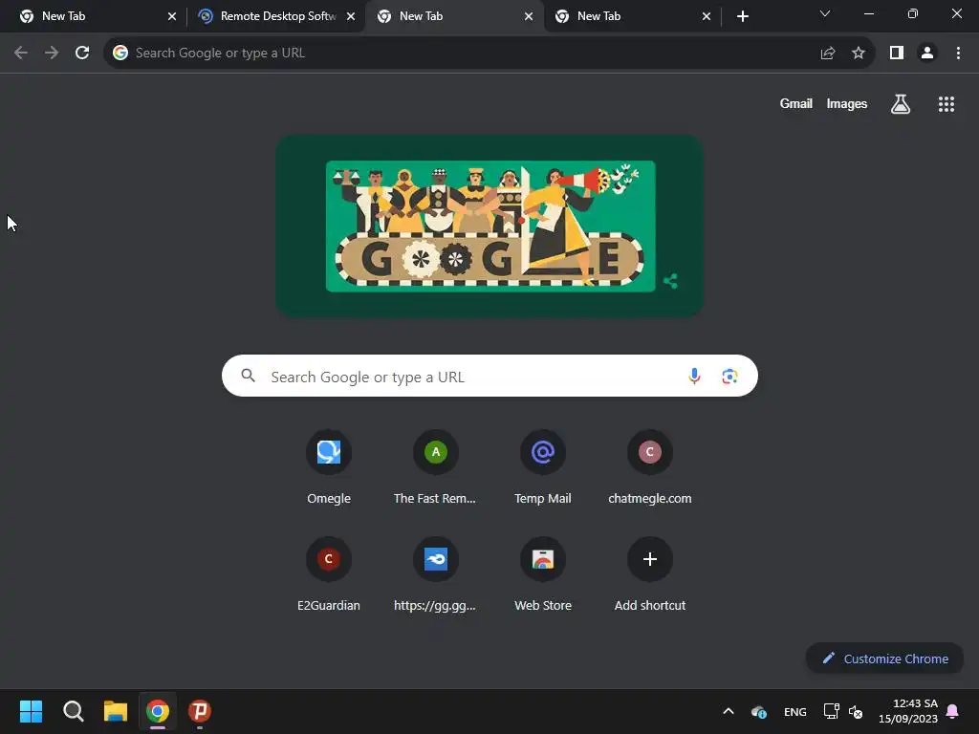Close the Remote Desktop Software tab
The width and height of the screenshot is (979, 734).
[x=351, y=17]
